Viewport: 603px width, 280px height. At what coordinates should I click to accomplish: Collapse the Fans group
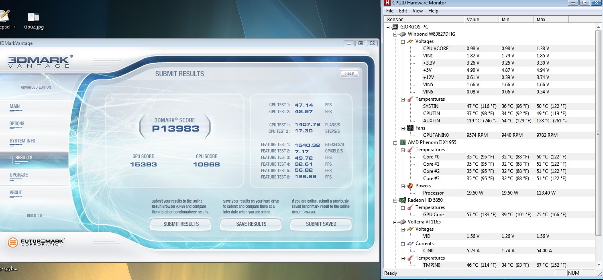coord(403,128)
